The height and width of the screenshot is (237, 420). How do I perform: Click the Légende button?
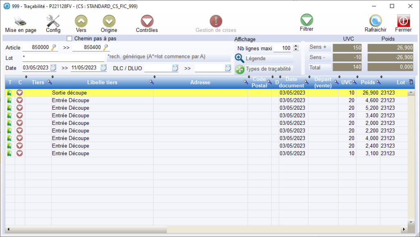click(250, 59)
